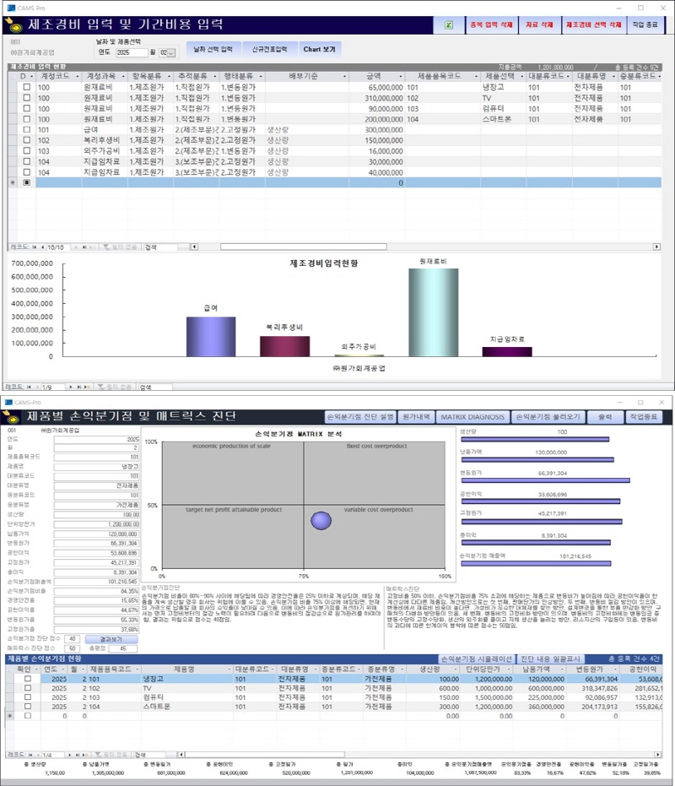Click the 출력 print button
Screen dimensions: 675x786
coord(605,417)
